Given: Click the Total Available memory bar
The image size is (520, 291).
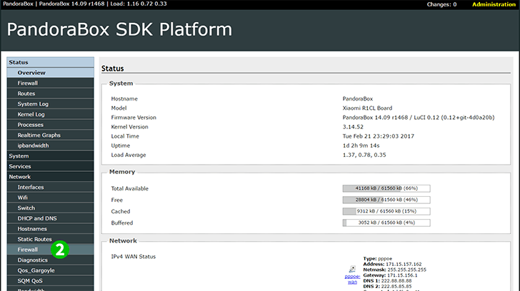Looking at the screenshot, I should point(386,188).
